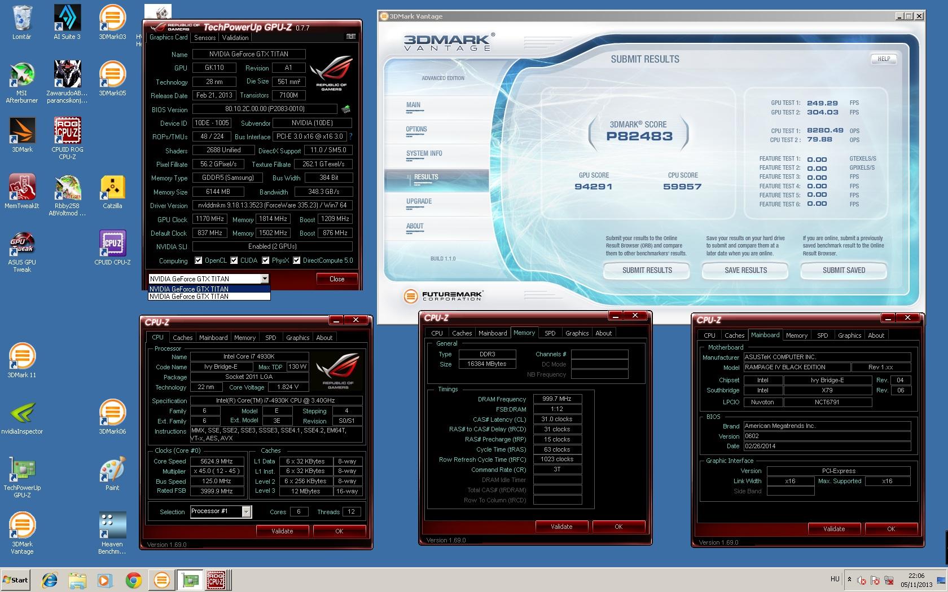The image size is (948, 592).
Task: Select UPGRADE in the 3DMark Vantage sidebar
Action: pyautogui.click(x=419, y=201)
